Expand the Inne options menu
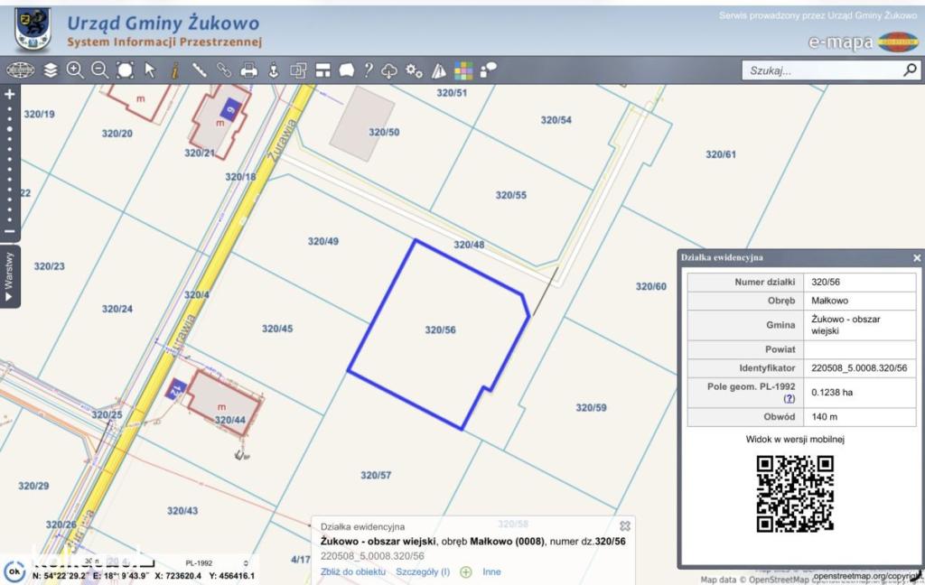The height and width of the screenshot is (585, 925). [x=491, y=571]
